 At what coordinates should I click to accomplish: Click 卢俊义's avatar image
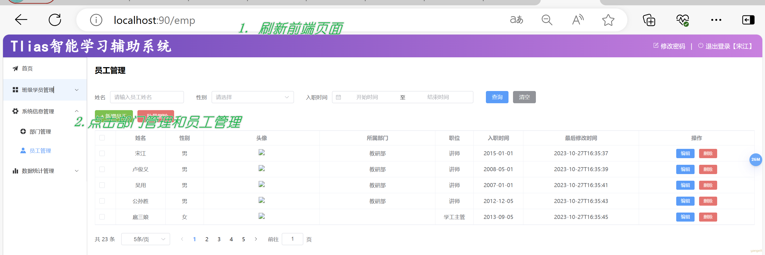[261, 168]
